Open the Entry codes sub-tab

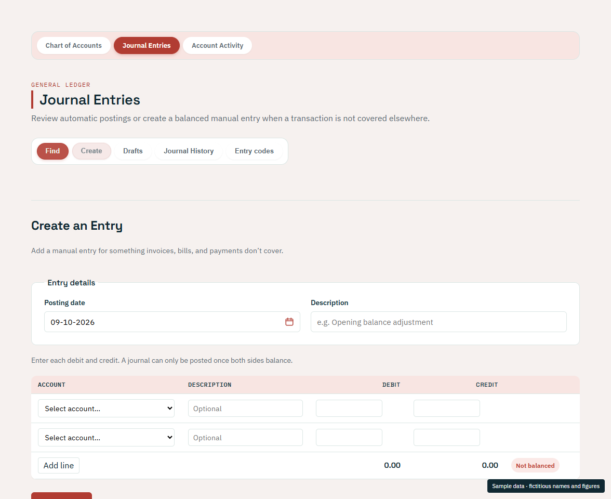tap(254, 151)
